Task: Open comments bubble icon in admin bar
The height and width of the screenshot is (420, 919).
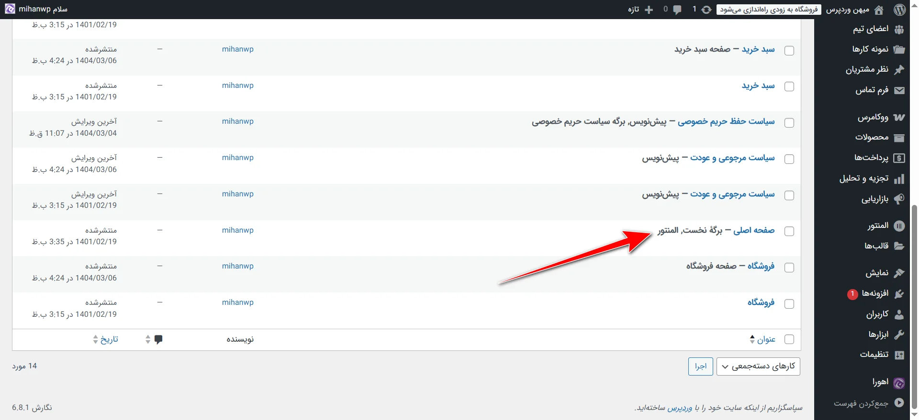Action: tap(677, 10)
